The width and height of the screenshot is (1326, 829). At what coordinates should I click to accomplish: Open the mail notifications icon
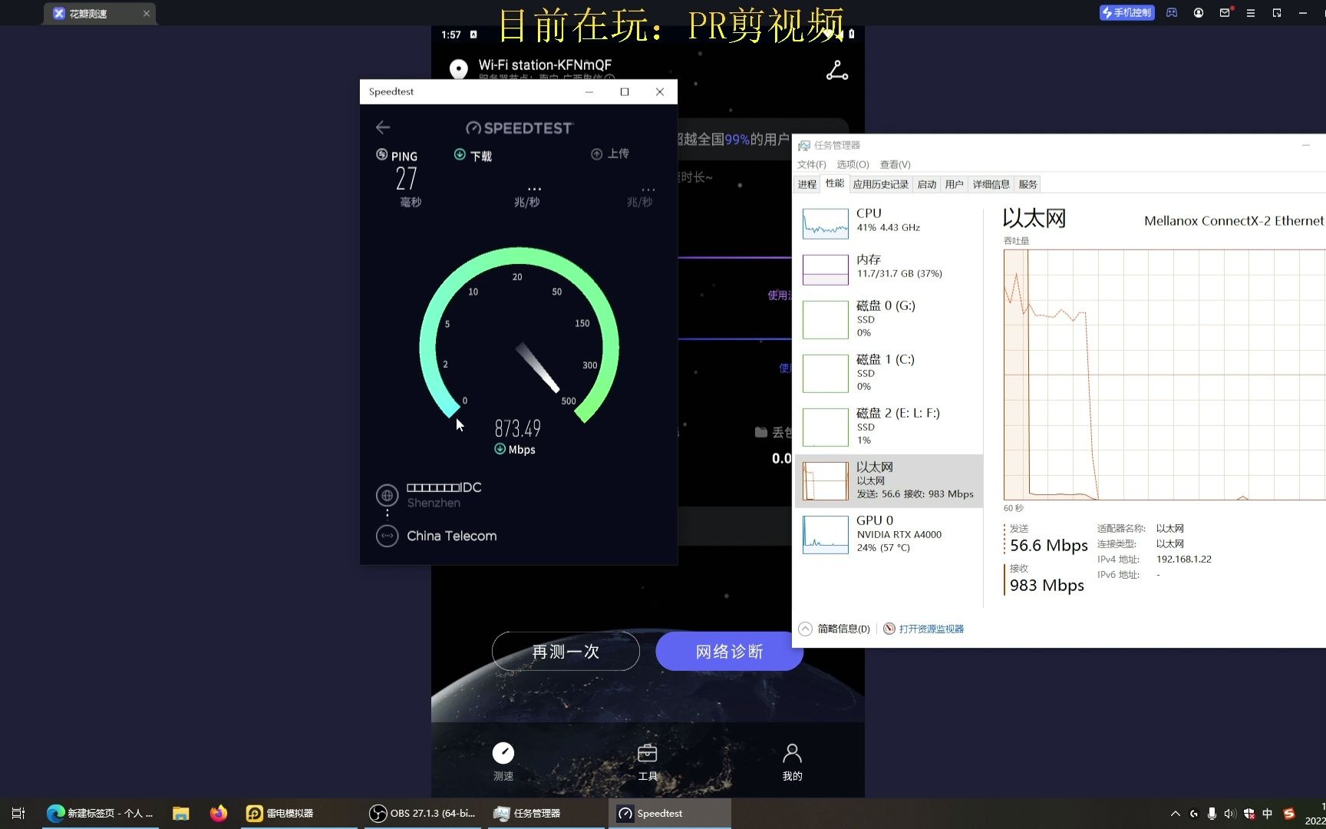(1225, 12)
